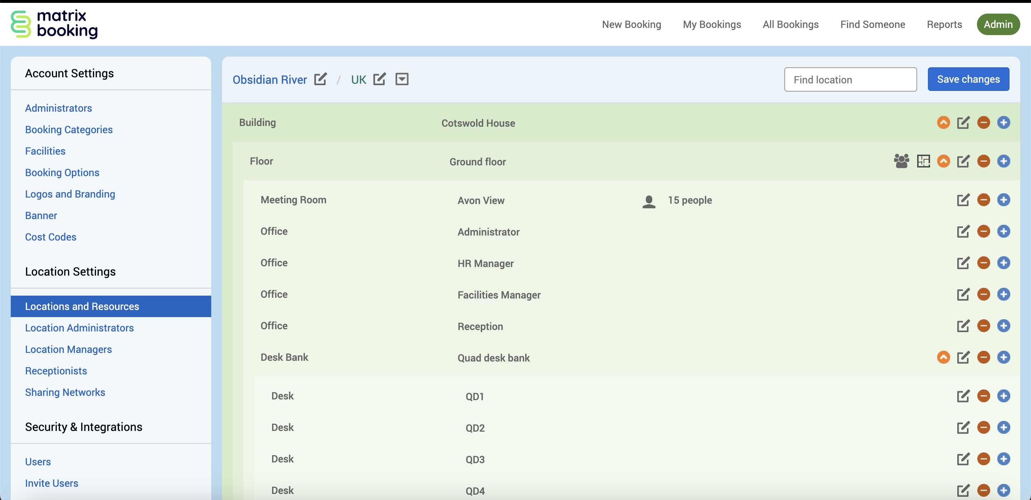
Task: Edit the Avon View meeting room
Action: point(963,200)
